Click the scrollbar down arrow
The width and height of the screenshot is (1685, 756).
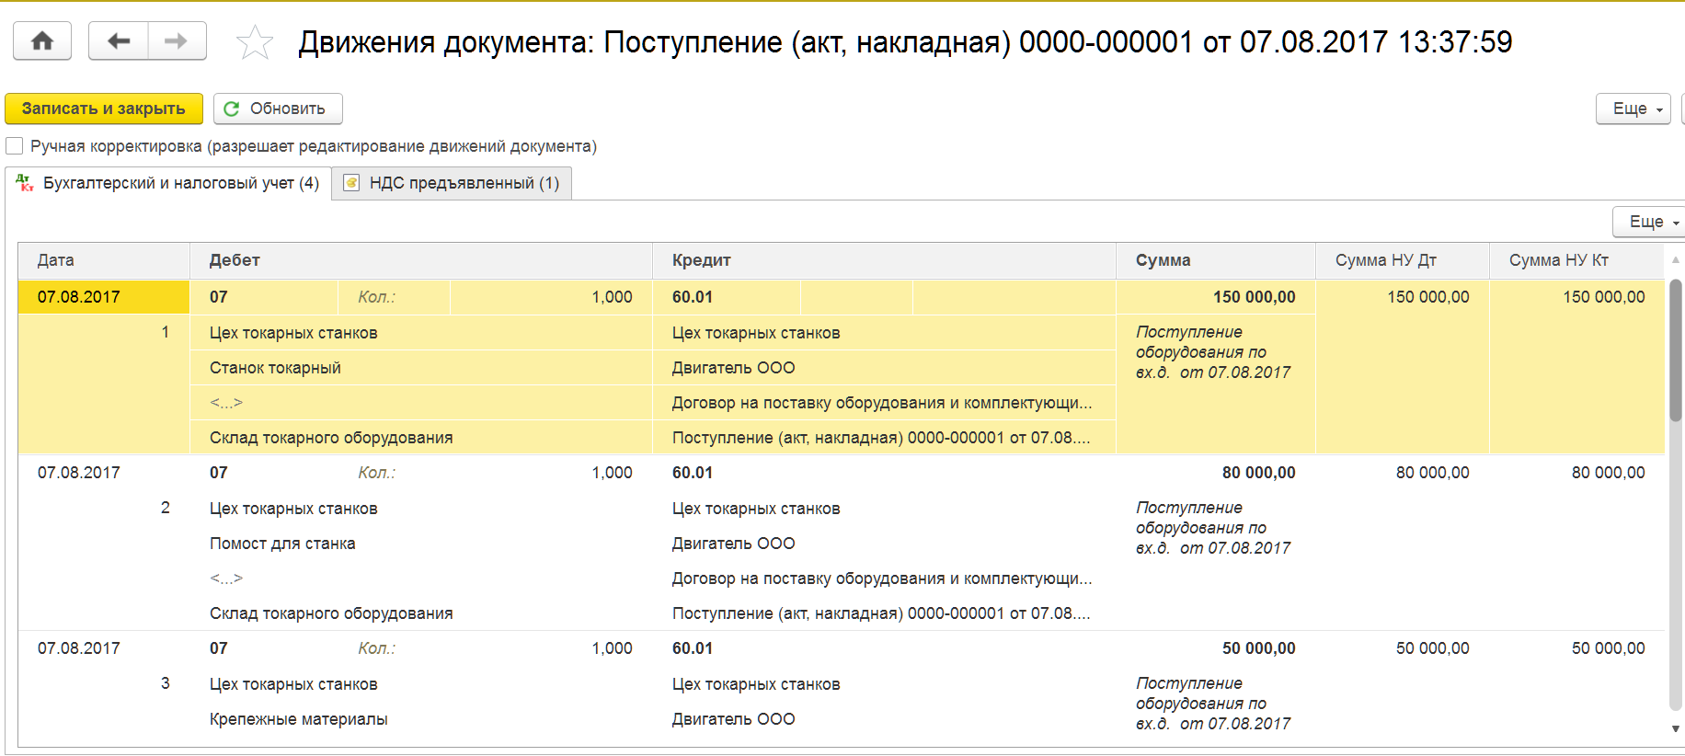(x=1676, y=728)
